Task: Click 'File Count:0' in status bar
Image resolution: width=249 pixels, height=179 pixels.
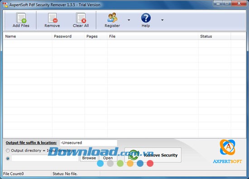Action: 14,174
